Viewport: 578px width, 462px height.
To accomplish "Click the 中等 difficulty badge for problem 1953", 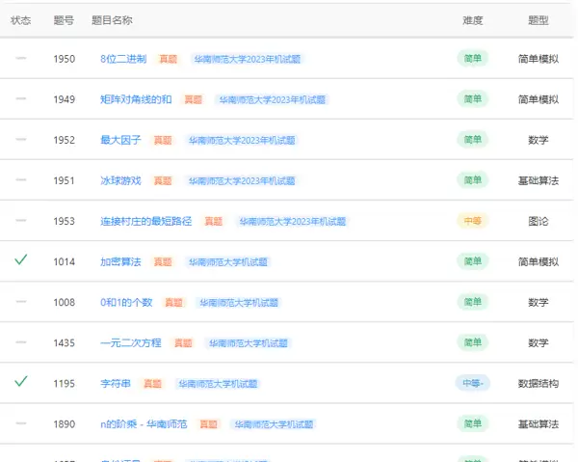I will pyautogui.click(x=472, y=221).
